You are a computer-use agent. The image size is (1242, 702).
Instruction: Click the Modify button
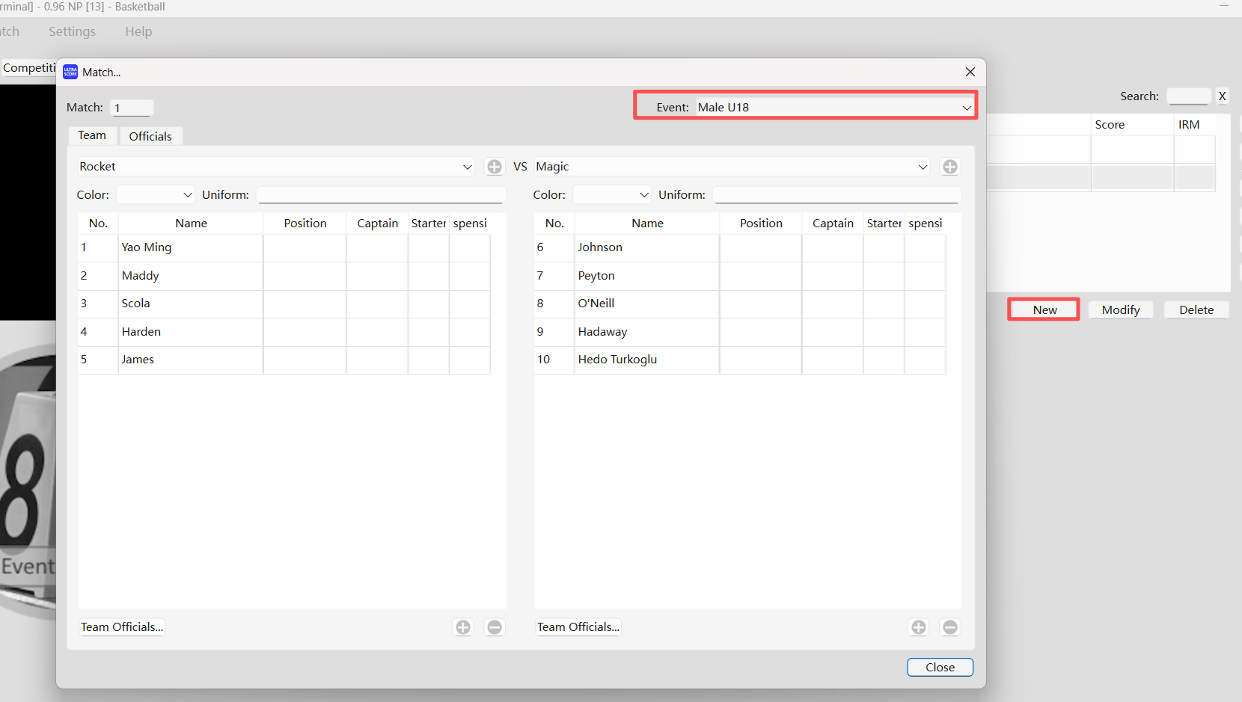[x=1120, y=310]
